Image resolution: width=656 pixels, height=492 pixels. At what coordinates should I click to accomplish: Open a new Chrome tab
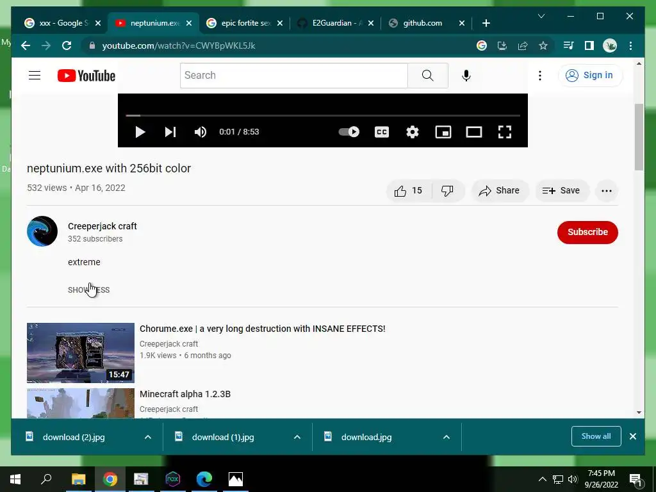[x=486, y=23]
